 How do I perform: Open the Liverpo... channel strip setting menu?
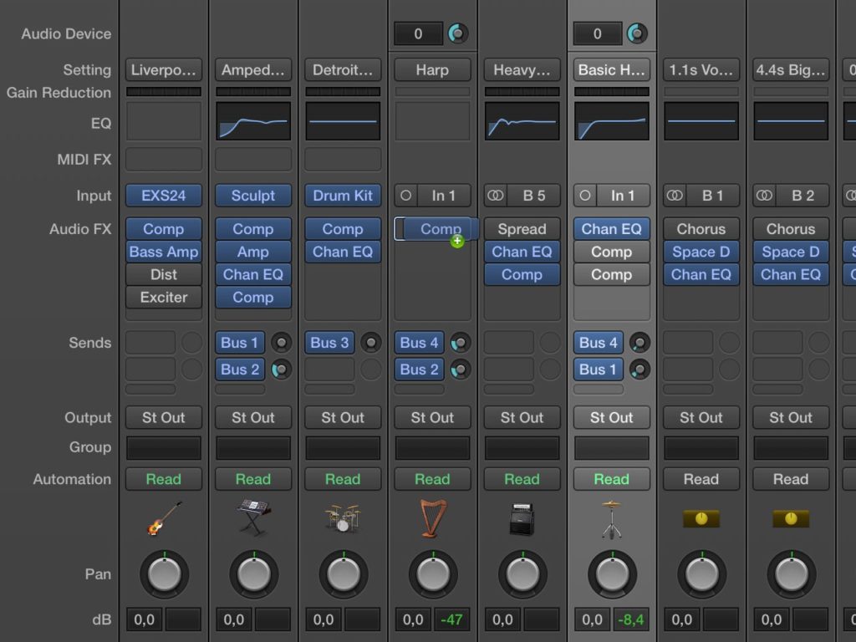click(164, 70)
